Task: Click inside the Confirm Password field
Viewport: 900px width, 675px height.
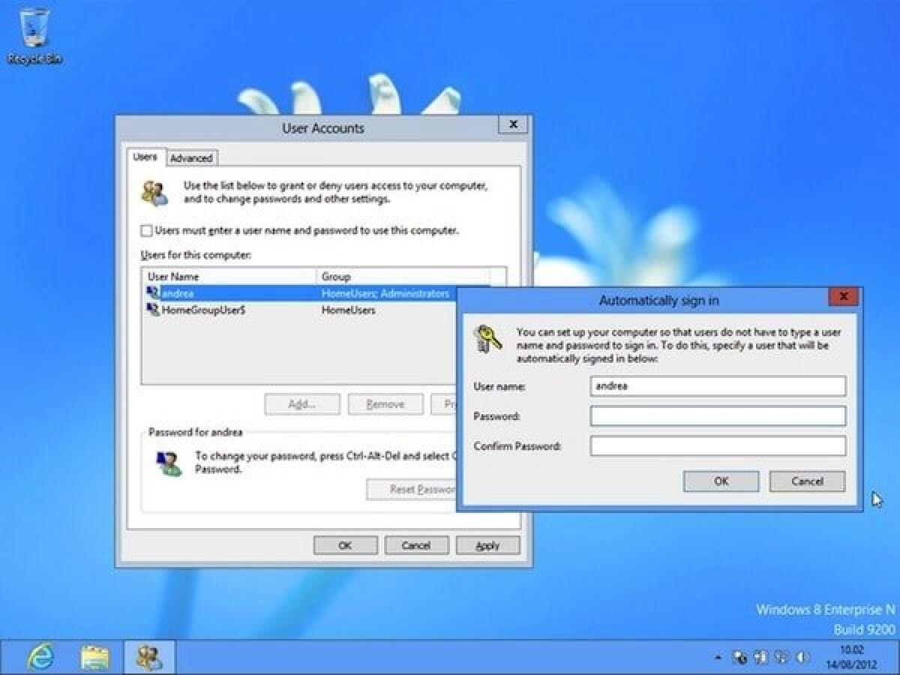Action: click(x=717, y=445)
